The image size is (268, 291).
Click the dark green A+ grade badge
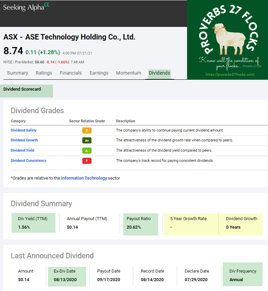tap(87, 140)
